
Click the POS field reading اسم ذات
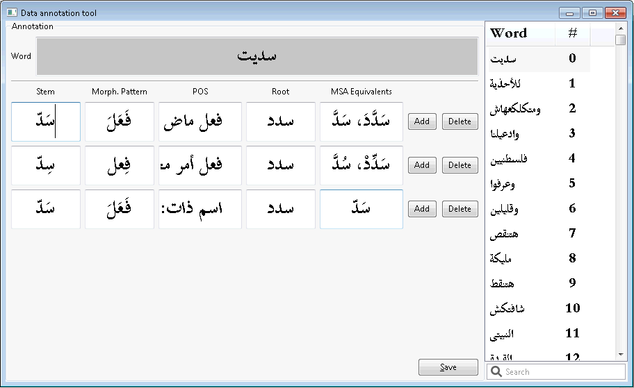coord(200,209)
